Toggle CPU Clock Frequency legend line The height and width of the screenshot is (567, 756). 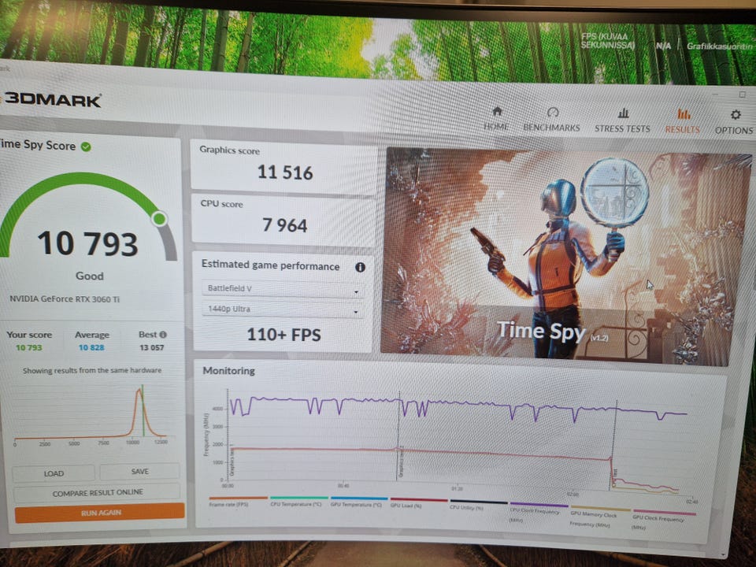click(539, 506)
